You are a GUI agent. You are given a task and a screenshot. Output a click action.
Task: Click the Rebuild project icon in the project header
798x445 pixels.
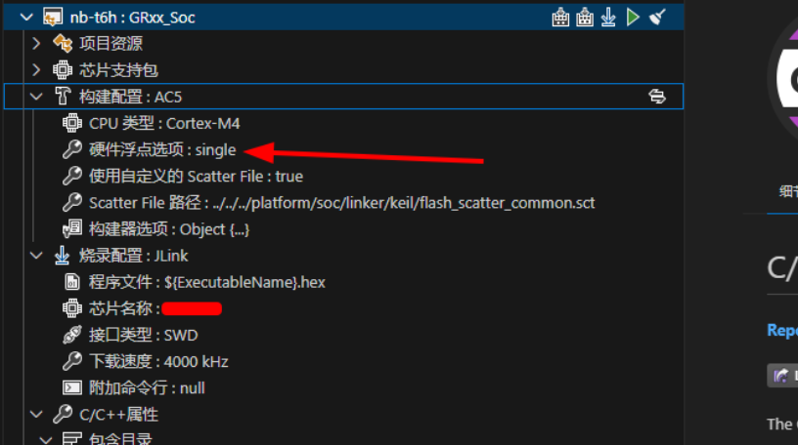[x=585, y=17]
